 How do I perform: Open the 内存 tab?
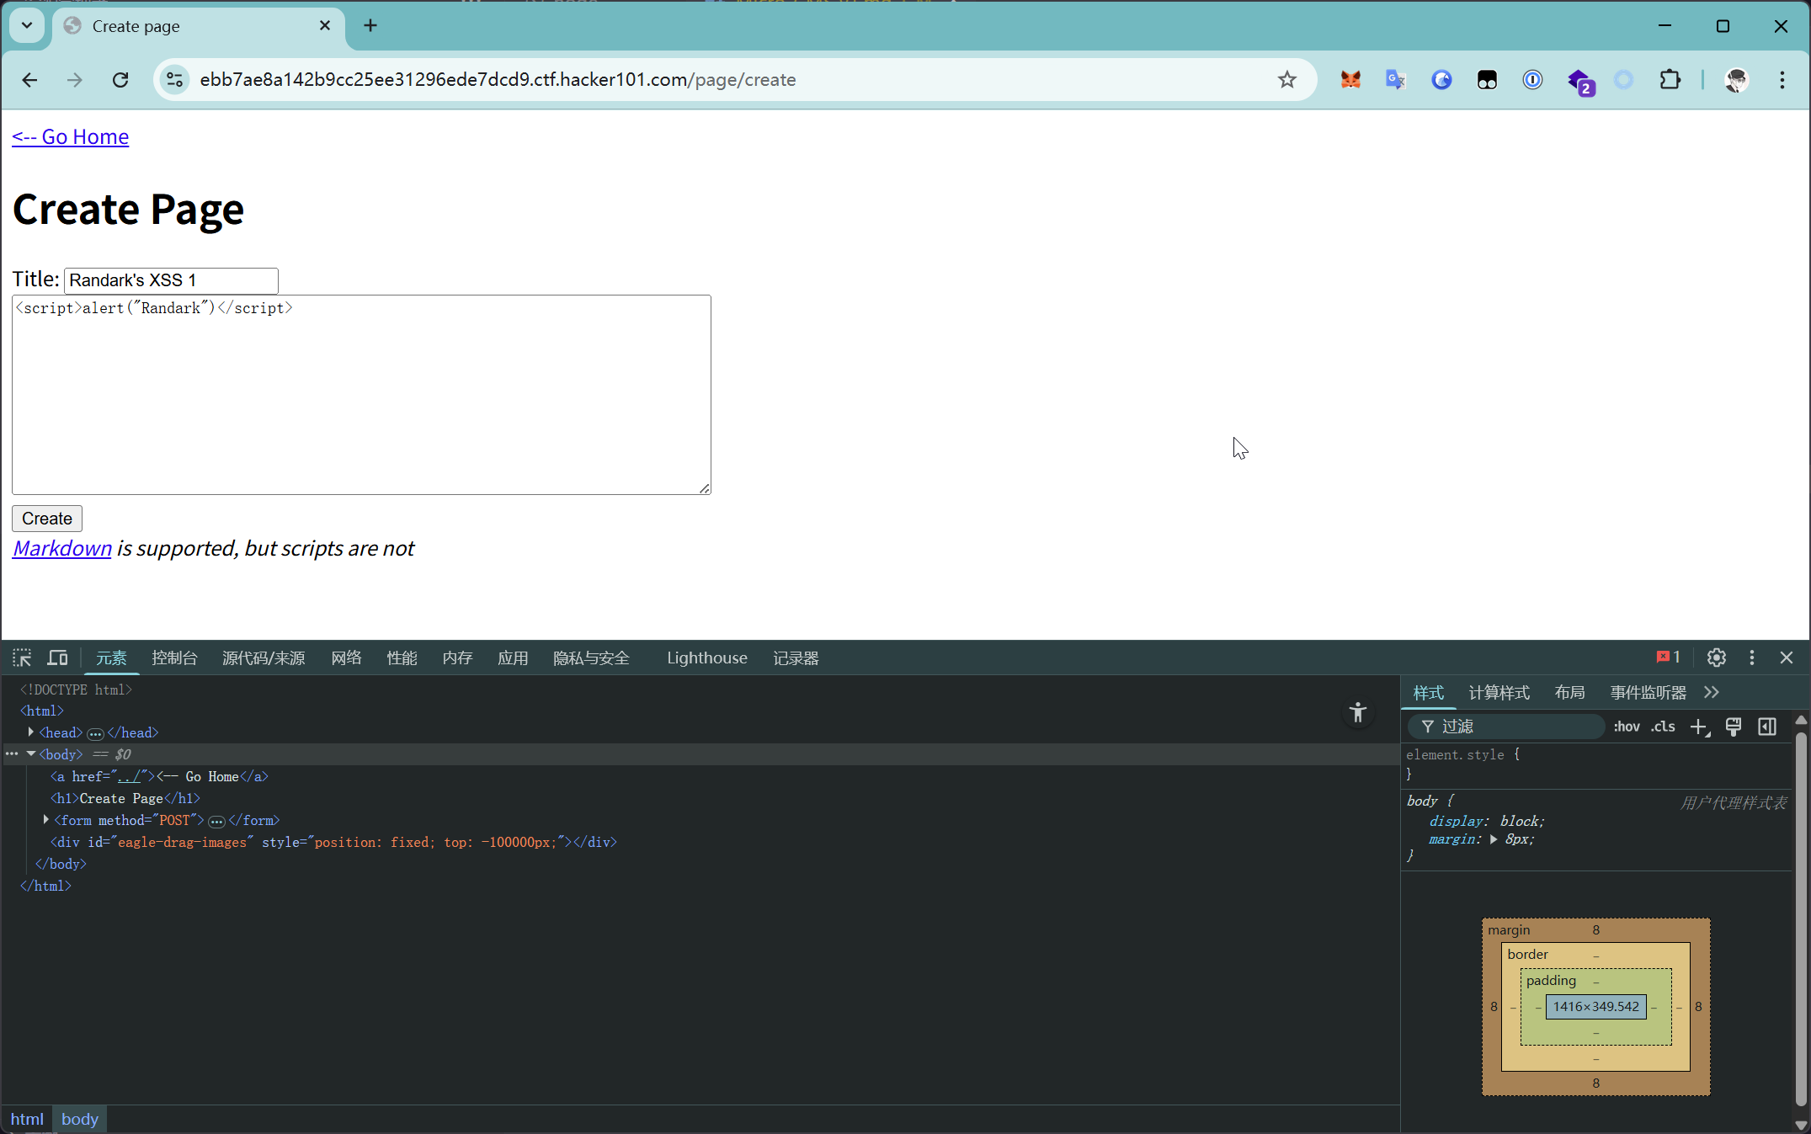coord(457,658)
